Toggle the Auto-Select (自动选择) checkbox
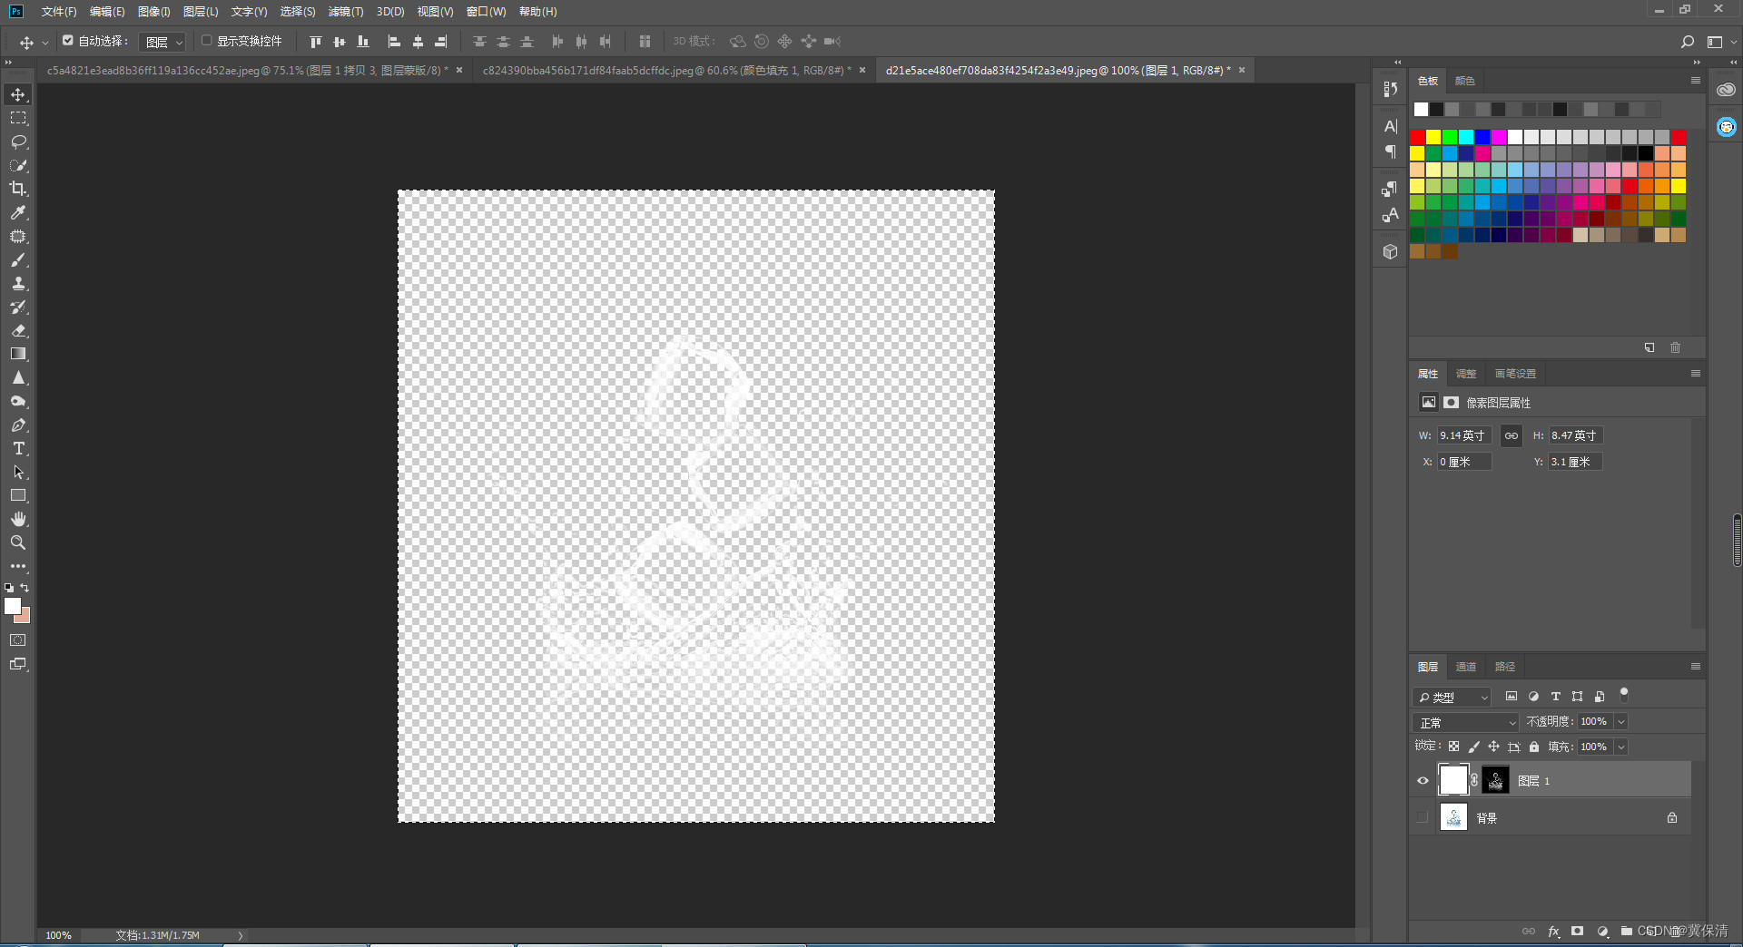Image resolution: width=1743 pixels, height=947 pixels. [x=67, y=41]
